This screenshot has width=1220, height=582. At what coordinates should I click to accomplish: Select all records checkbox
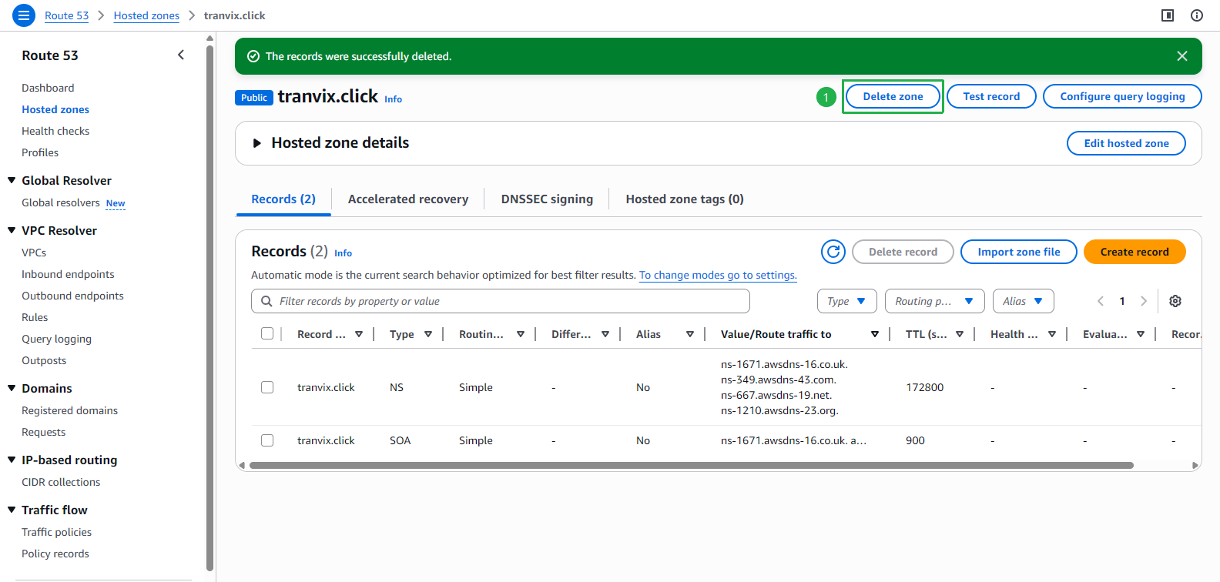click(267, 333)
